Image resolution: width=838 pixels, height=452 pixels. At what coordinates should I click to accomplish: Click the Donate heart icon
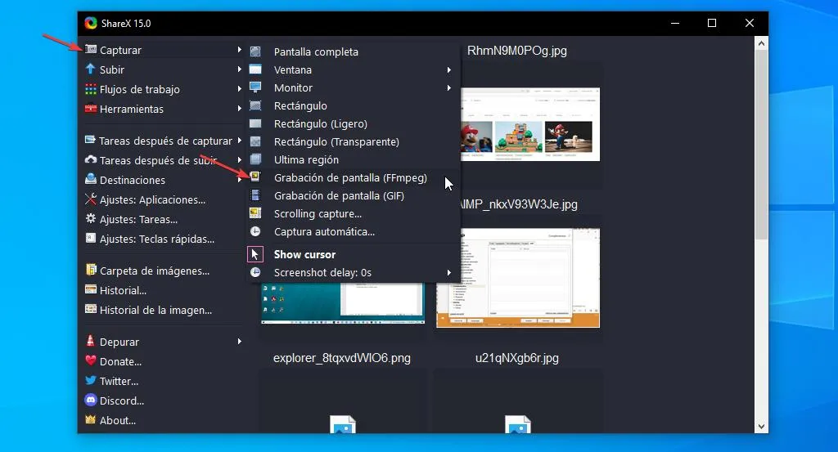(x=91, y=361)
